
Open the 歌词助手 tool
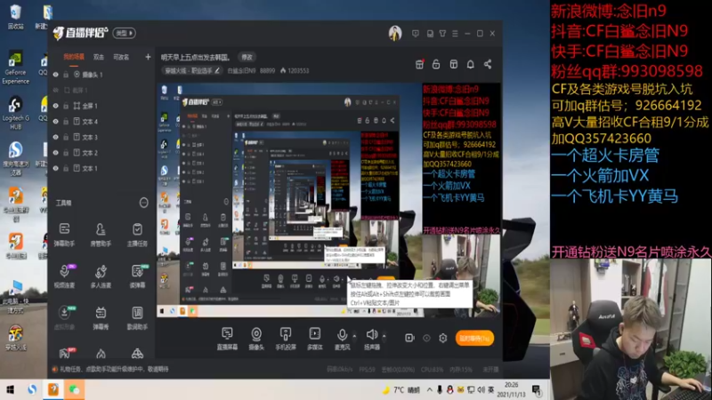[137, 317]
